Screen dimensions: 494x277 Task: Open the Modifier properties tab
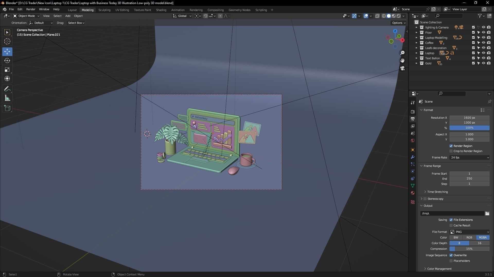pos(413,157)
